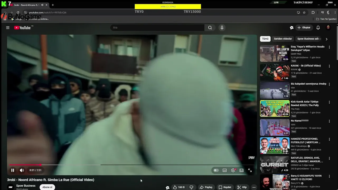338x190 pixels.
Task: Reload the page in browser toolbar
Action: pos(18,12)
